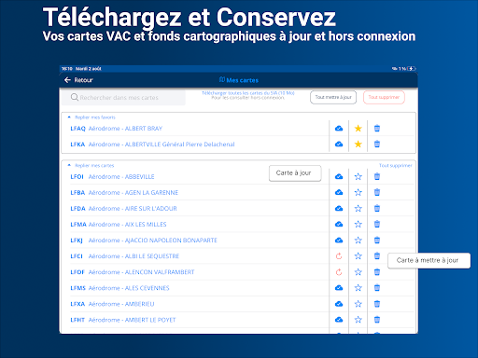Delete the LFOI Abbeville map
Screen dimensions: 478x358
pos(377,177)
